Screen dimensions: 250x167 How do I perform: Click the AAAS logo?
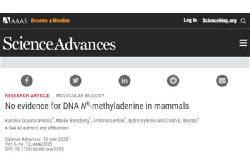pyautogui.click(x=15, y=20)
